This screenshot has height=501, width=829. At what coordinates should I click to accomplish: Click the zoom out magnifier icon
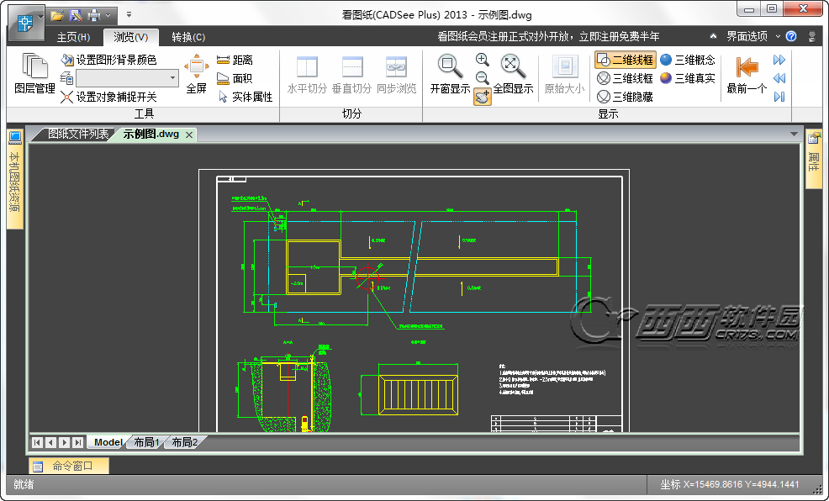[482, 78]
